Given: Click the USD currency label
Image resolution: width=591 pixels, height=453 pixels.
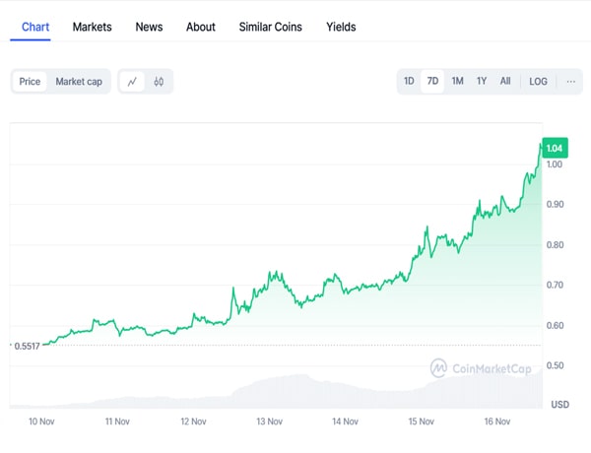Looking at the screenshot, I should (560, 405).
